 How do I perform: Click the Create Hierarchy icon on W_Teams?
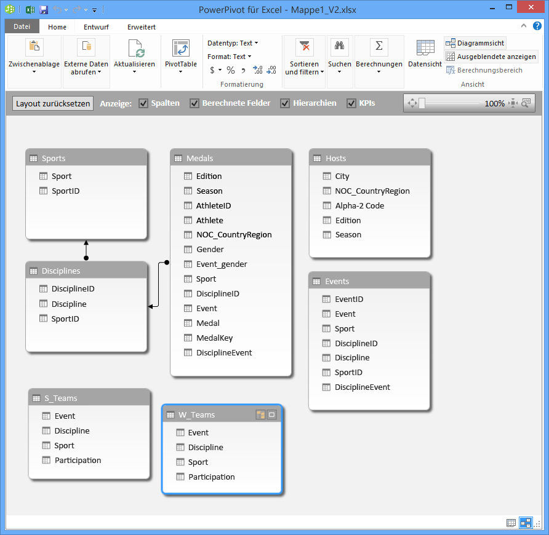(x=261, y=414)
